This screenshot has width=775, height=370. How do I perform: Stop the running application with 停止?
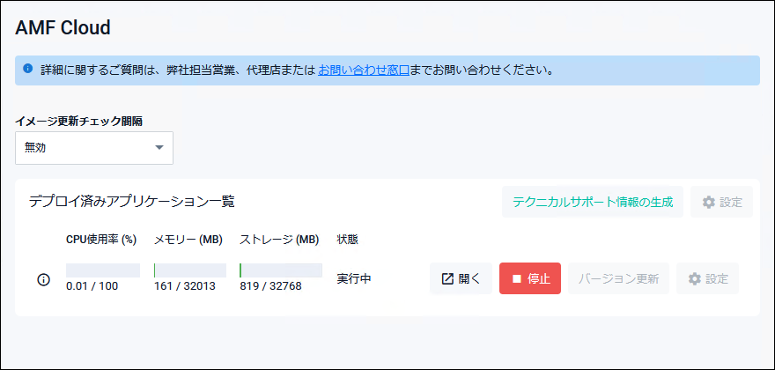[x=530, y=278]
